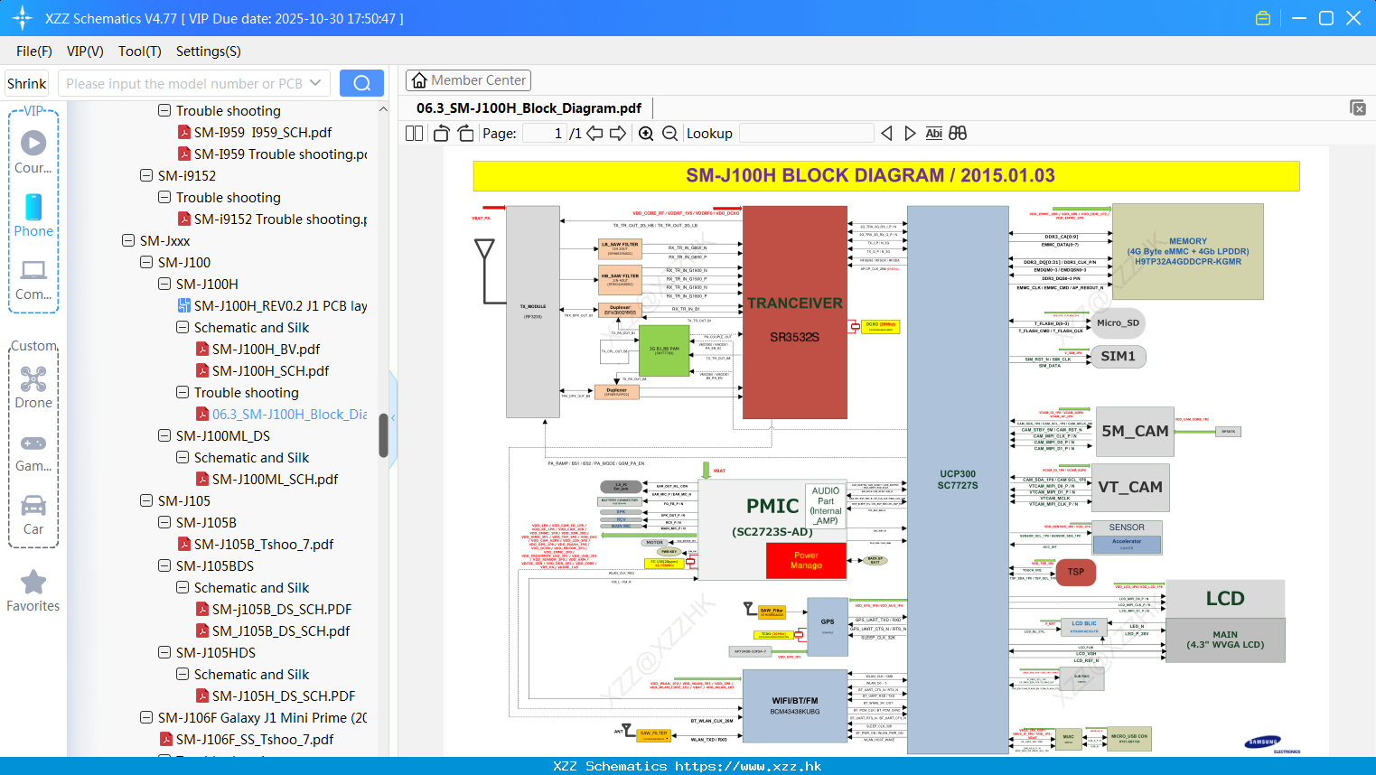Toggle two-page view mode
The image size is (1376, 775).
pos(413,133)
